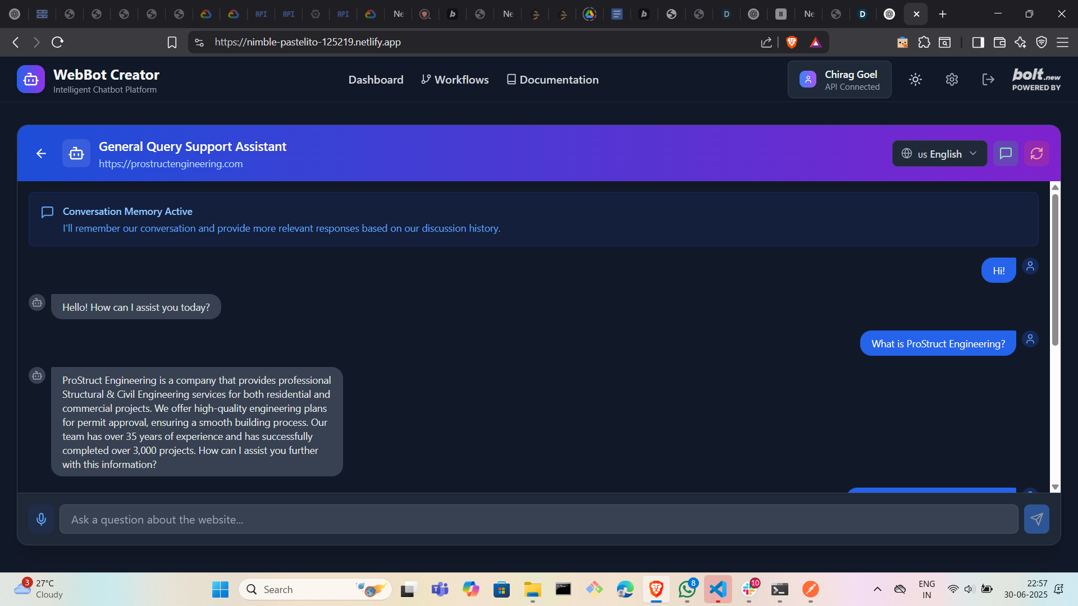Viewport: 1078px width, 606px height.
Task: Click the WebBot Creator robot logo
Action: [x=30, y=80]
